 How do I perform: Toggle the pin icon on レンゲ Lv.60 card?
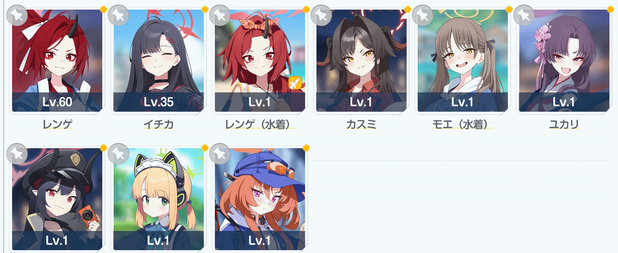click(17, 15)
